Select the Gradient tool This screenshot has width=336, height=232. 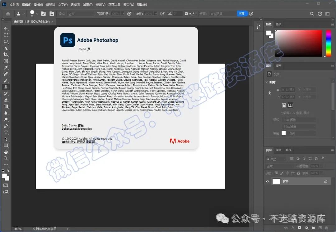6,106
